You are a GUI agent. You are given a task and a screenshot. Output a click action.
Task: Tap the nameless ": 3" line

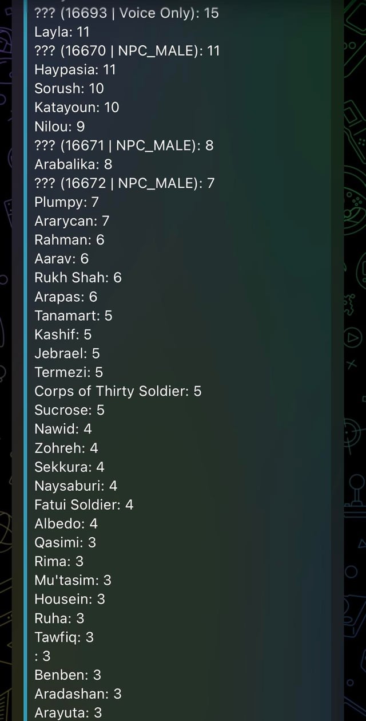tap(42, 656)
